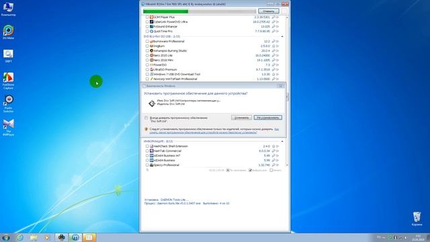Image resolution: width=430 pixels, height=242 pixels.
Task: Click the clock in the system tray
Action: (x=418, y=237)
